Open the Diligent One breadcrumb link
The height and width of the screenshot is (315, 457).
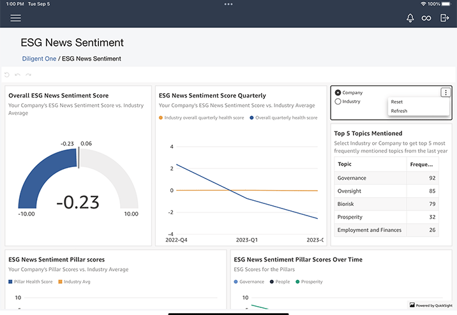[x=39, y=59]
